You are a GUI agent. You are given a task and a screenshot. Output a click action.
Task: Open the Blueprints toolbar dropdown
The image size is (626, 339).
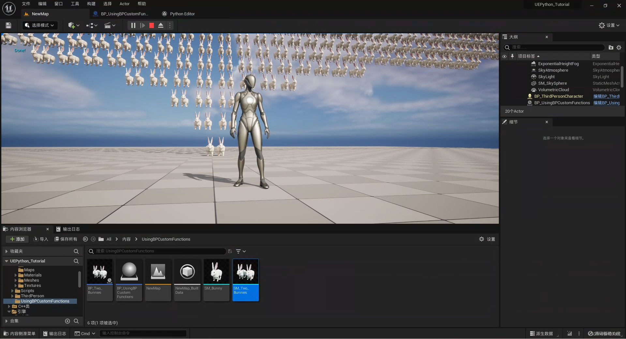click(92, 25)
